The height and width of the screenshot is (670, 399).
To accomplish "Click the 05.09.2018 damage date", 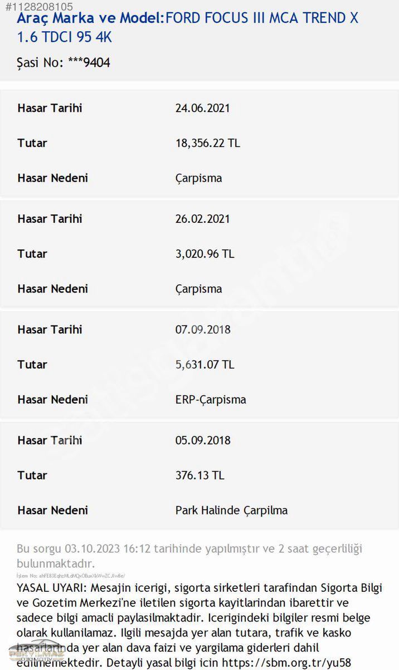I will tap(202, 440).
